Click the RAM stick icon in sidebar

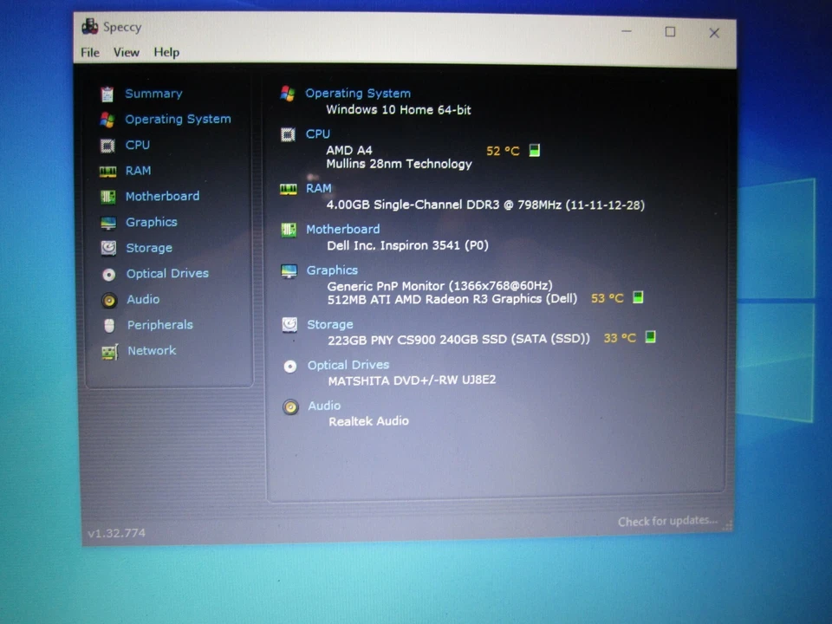tap(107, 172)
